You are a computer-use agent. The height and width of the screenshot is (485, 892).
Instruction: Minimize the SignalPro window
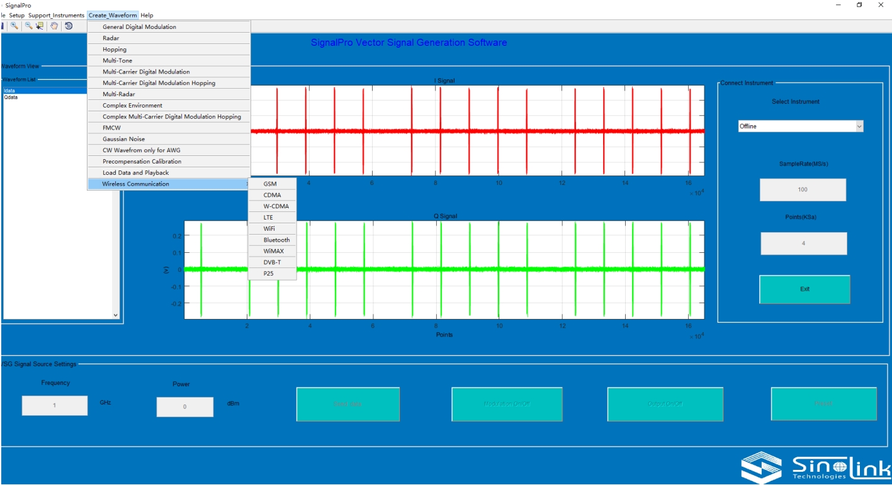point(838,5)
